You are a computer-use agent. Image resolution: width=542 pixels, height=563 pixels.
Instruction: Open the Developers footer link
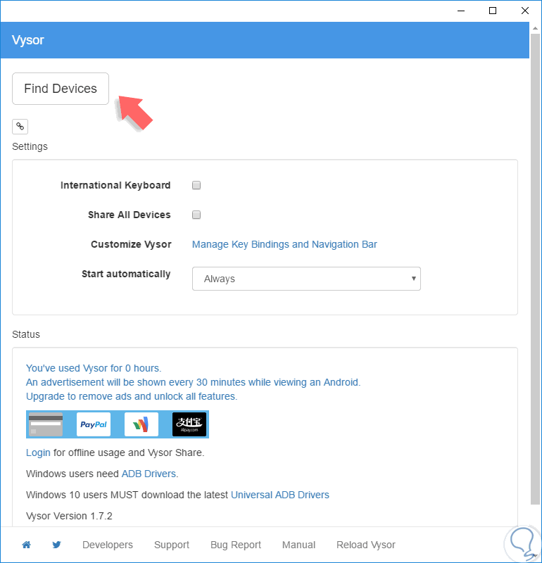click(108, 545)
